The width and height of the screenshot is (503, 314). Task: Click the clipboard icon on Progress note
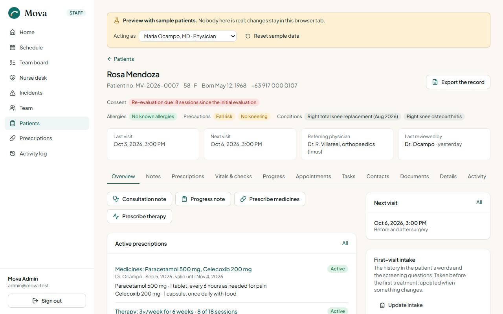click(x=184, y=199)
